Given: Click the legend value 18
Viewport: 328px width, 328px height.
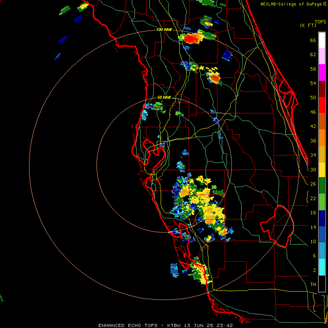Looking at the screenshot, I should pos(313,213).
